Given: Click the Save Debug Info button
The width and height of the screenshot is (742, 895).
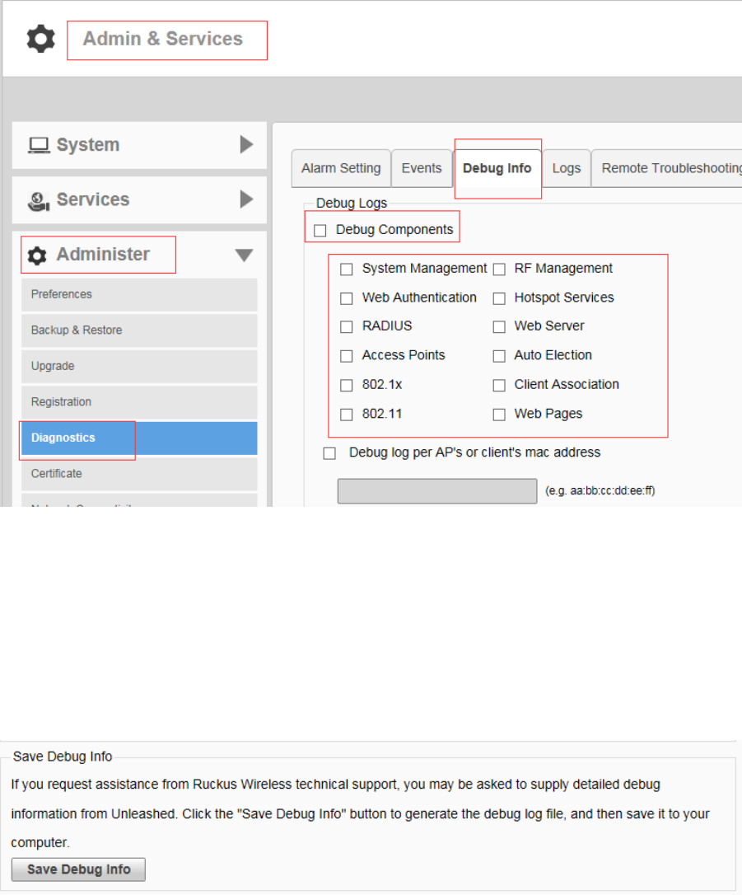Looking at the screenshot, I should (x=79, y=869).
